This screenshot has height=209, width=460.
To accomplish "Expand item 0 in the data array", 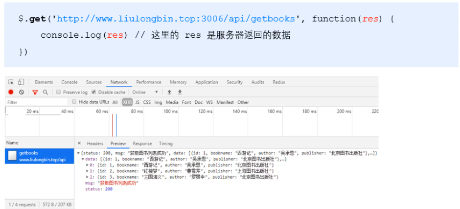I will point(87,165).
